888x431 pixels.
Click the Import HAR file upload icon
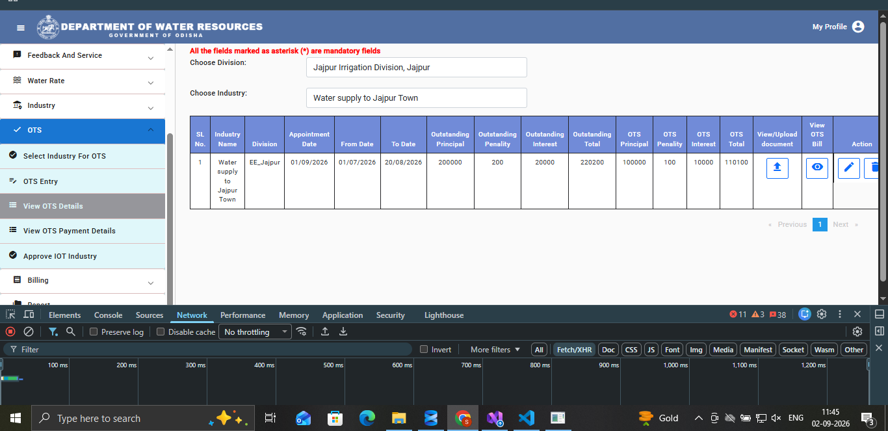click(325, 332)
